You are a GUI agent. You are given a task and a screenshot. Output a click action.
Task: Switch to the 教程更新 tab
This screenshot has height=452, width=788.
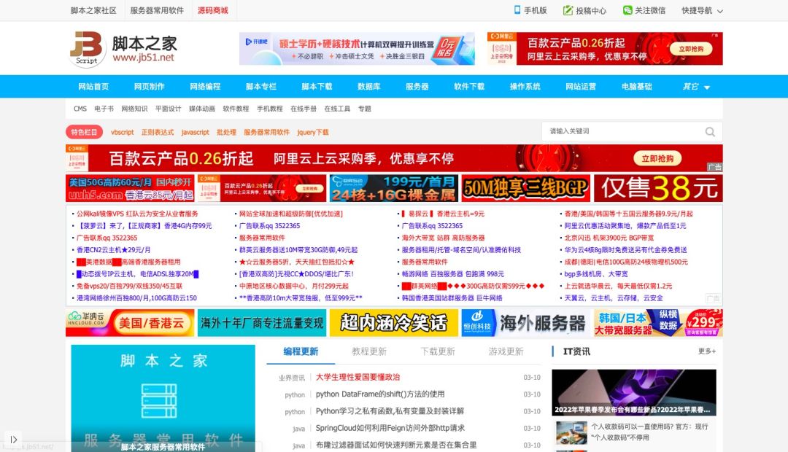pos(369,351)
